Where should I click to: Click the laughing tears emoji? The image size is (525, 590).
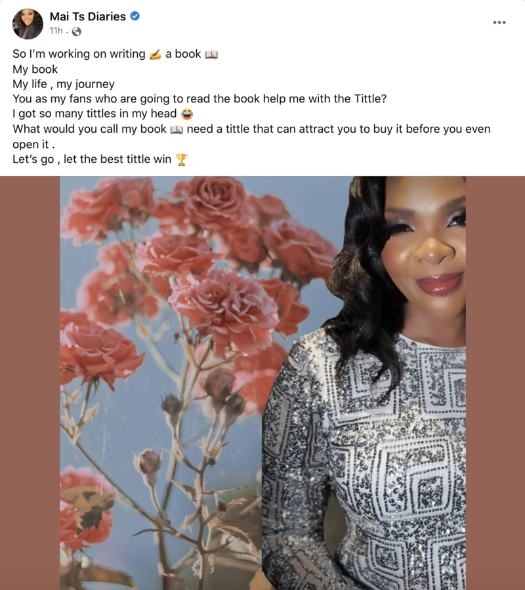187,114
